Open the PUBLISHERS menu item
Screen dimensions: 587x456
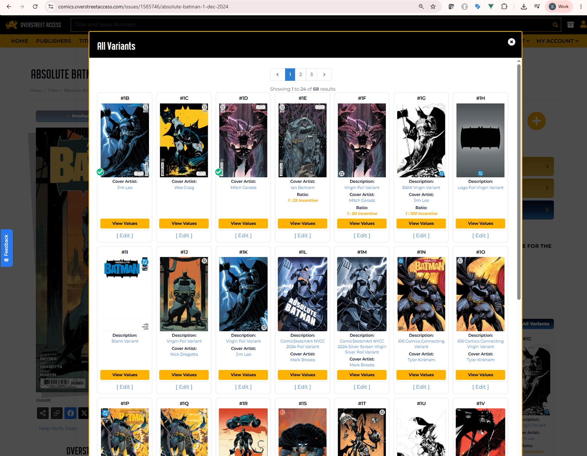(54, 41)
